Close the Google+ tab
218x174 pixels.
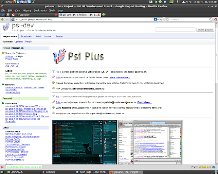(56, 15)
